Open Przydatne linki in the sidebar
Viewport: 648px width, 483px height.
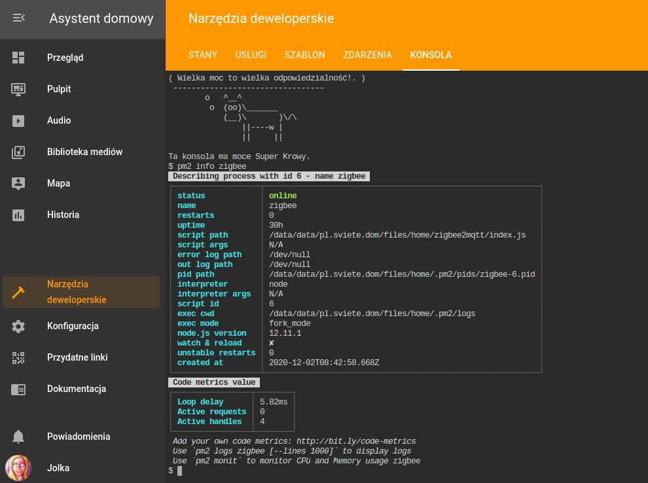point(81,357)
